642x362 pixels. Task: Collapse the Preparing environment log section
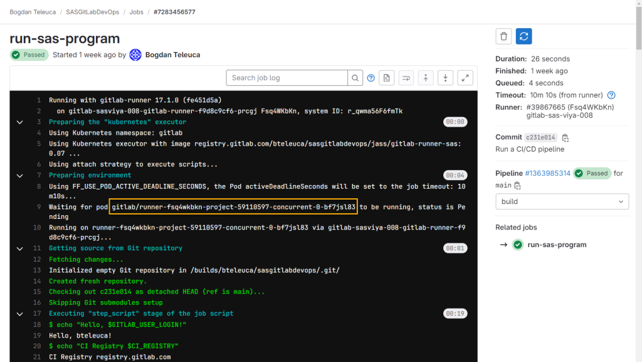point(19,175)
